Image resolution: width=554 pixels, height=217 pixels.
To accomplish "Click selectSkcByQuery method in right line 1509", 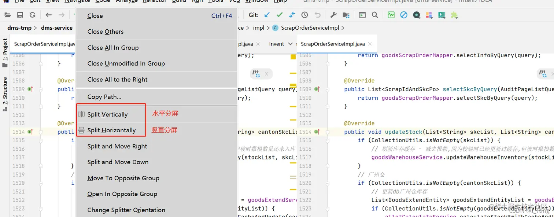I will 470,89.
